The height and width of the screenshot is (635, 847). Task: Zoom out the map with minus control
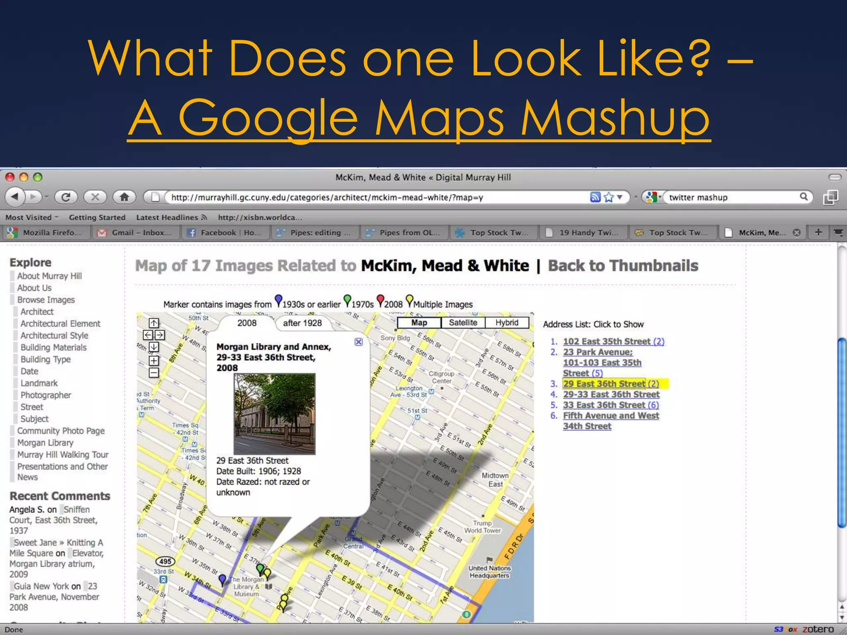pyautogui.click(x=154, y=372)
